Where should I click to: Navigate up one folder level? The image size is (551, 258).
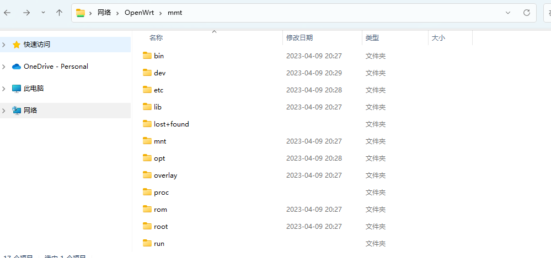click(59, 13)
